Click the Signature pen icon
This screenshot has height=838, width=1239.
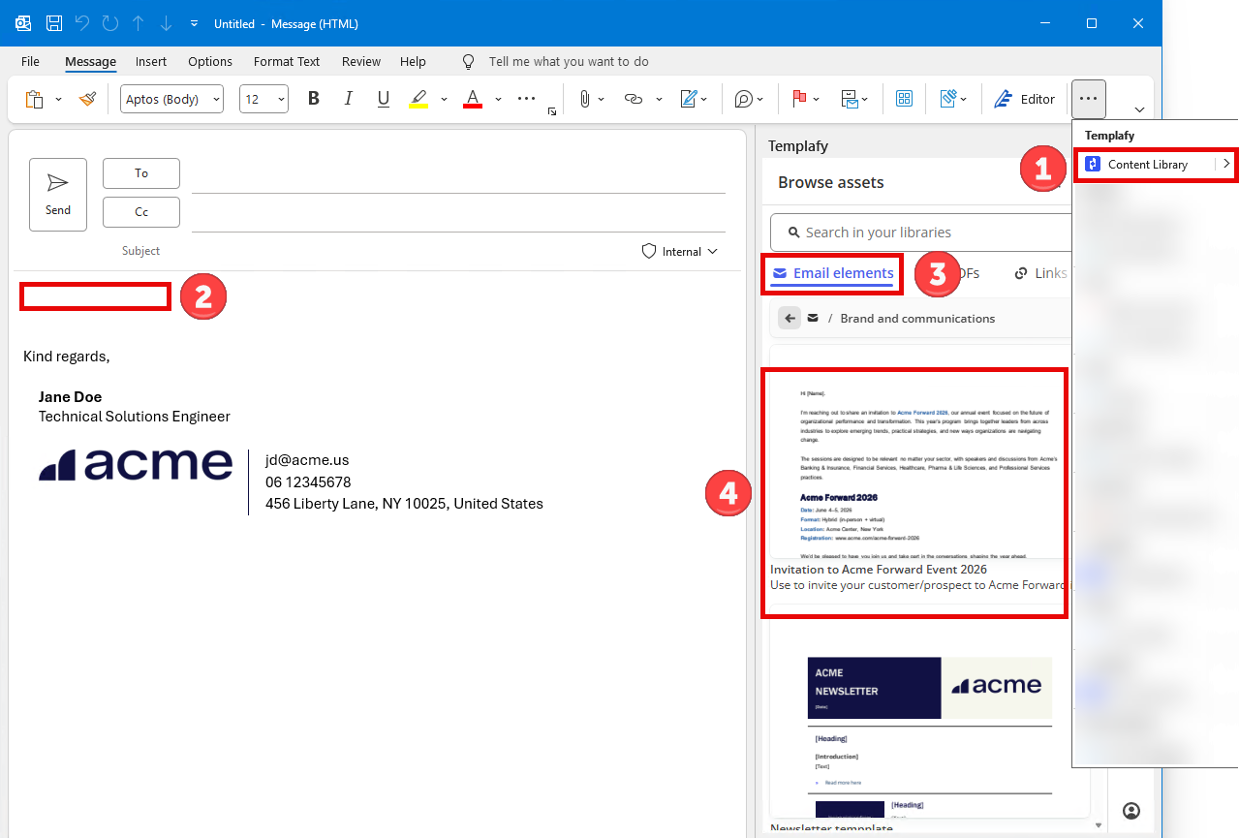pyautogui.click(x=690, y=99)
